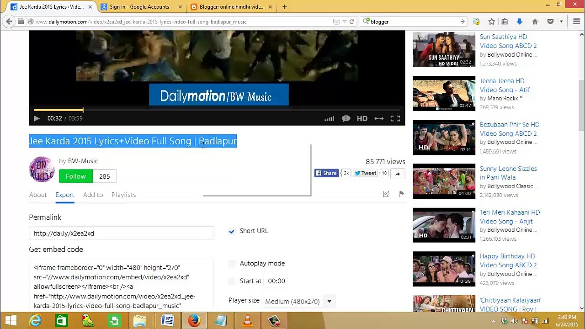585x329 pixels.
Task: Play the Dailymotion video
Action: 37,118
